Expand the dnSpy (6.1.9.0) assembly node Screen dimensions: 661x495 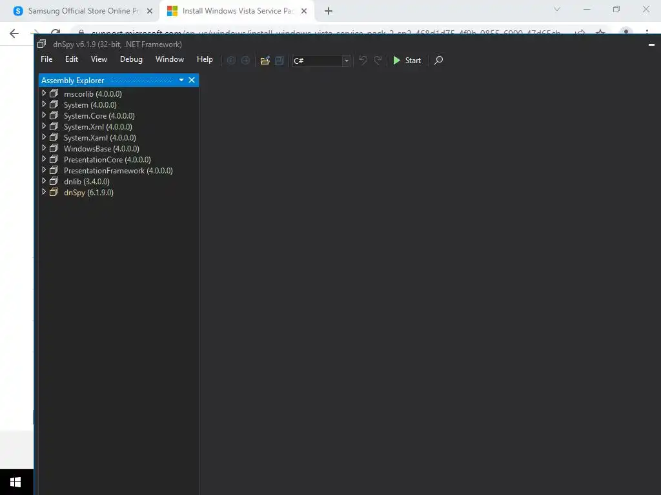(44, 191)
